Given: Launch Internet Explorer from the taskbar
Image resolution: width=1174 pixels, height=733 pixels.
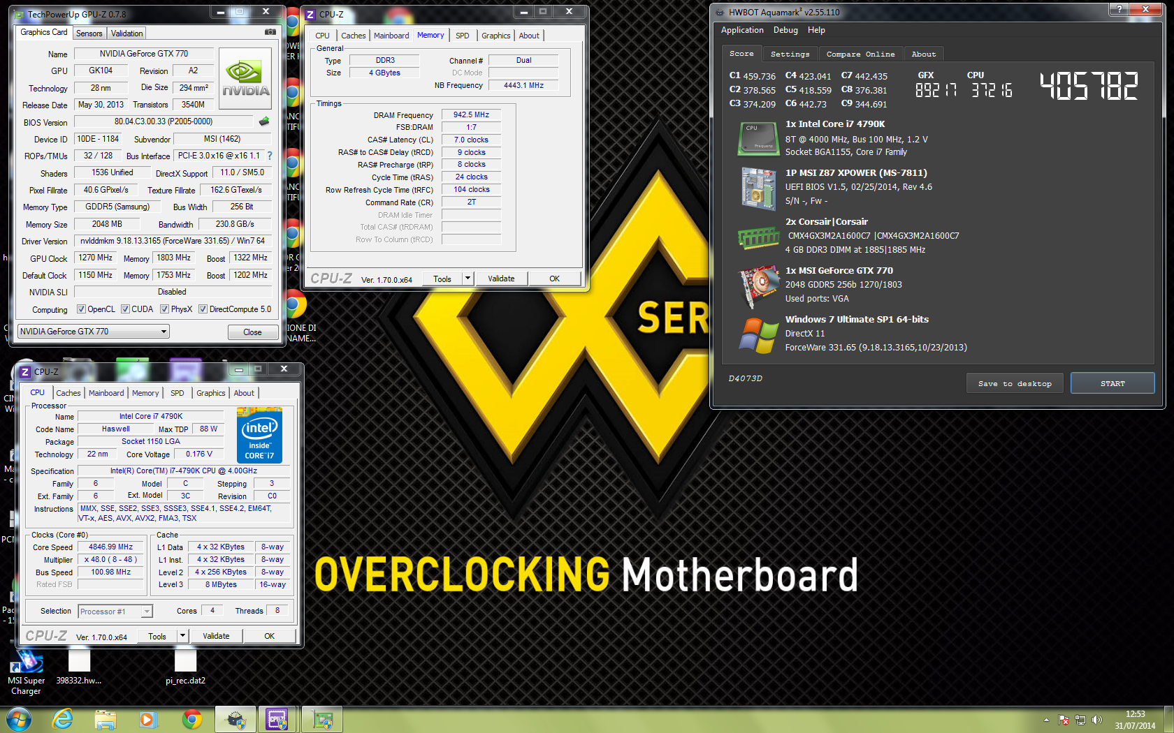Looking at the screenshot, I should [x=62, y=719].
